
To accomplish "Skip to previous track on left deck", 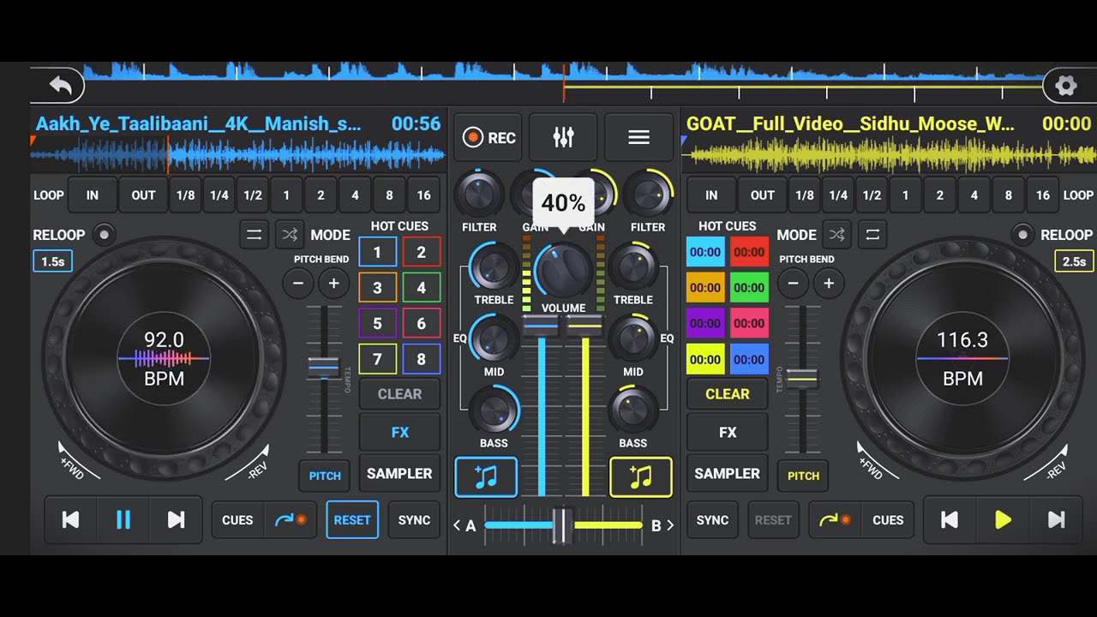I will 71,519.
